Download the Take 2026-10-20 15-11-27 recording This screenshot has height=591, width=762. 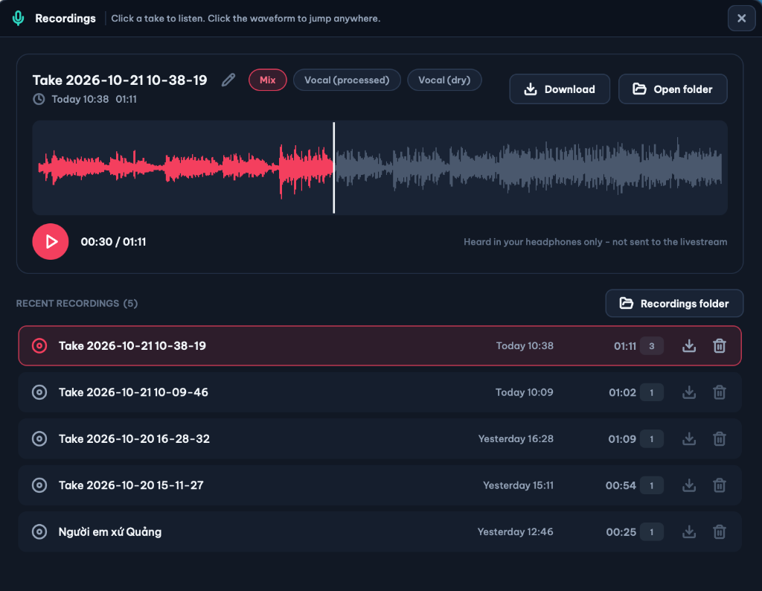(x=689, y=485)
